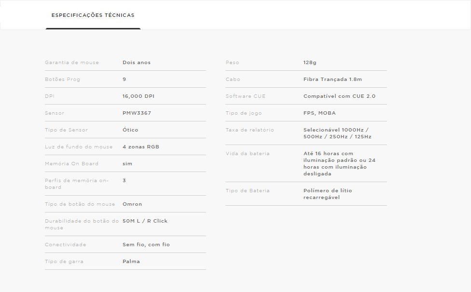471x292 pixels.
Task: Select the Garantia de mouse label
Action: (x=72, y=62)
